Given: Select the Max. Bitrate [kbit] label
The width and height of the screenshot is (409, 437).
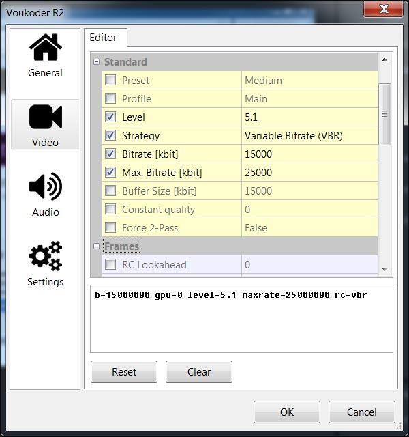Looking at the screenshot, I should [x=162, y=173].
